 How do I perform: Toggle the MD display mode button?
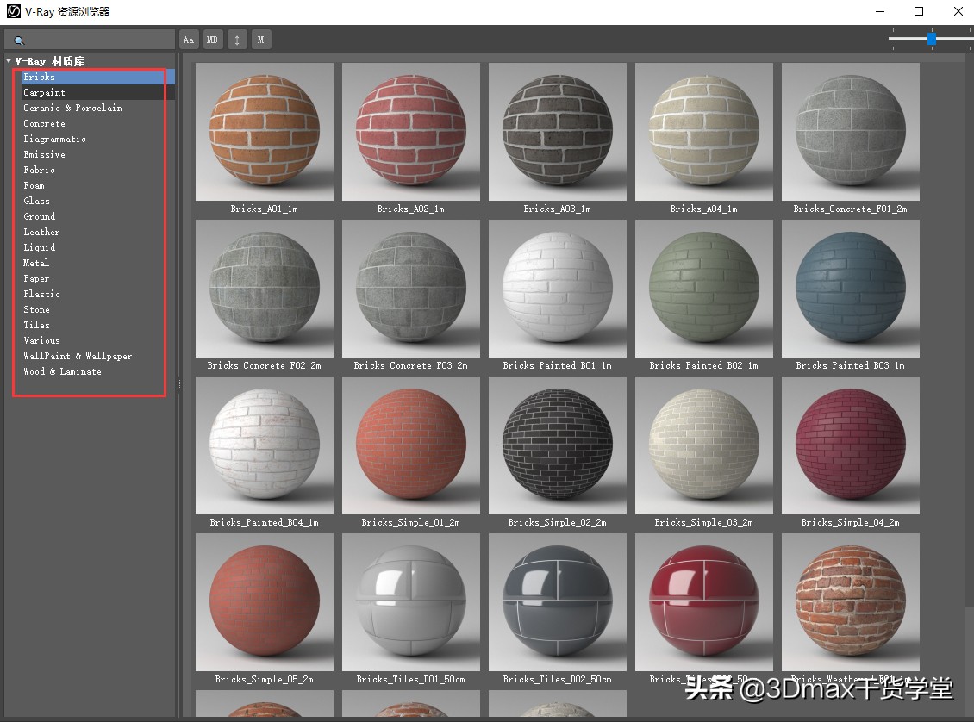tap(212, 39)
